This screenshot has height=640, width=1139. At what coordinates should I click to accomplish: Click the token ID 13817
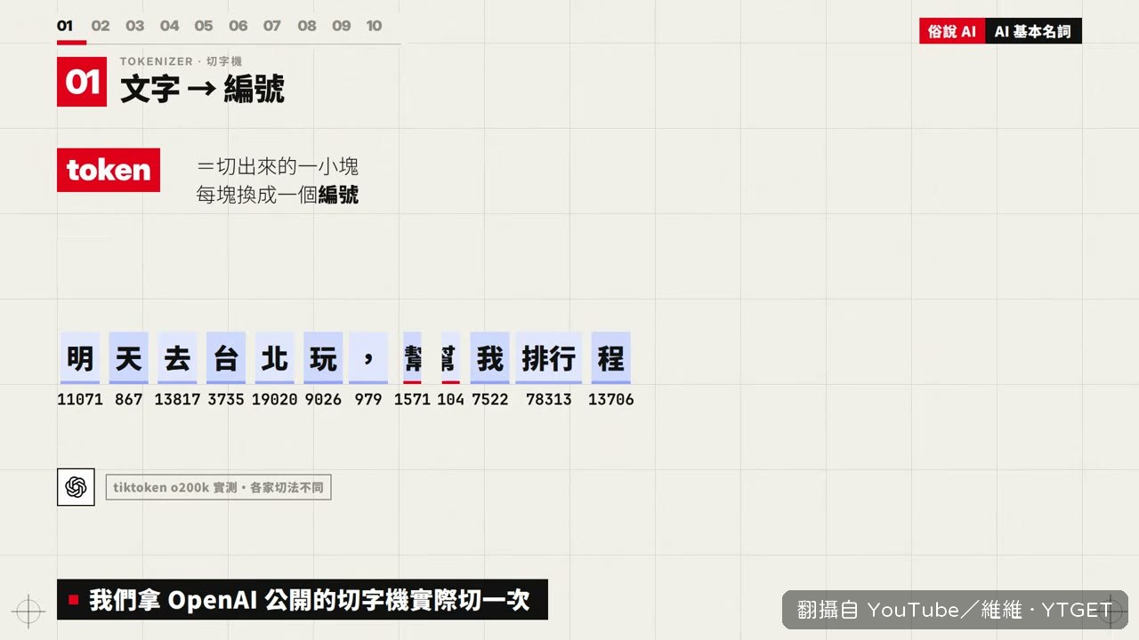pyautogui.click(x=178, y=400)
